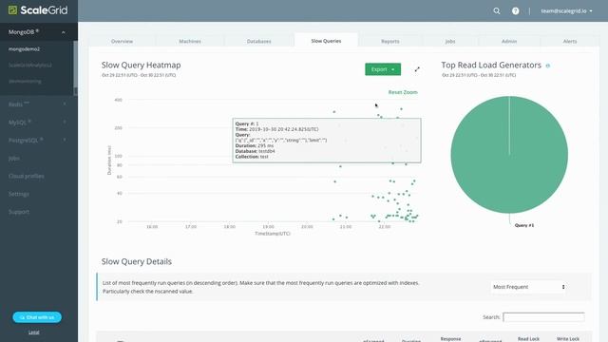Open the Most Frequent sort dropdown

coord(528,287)
